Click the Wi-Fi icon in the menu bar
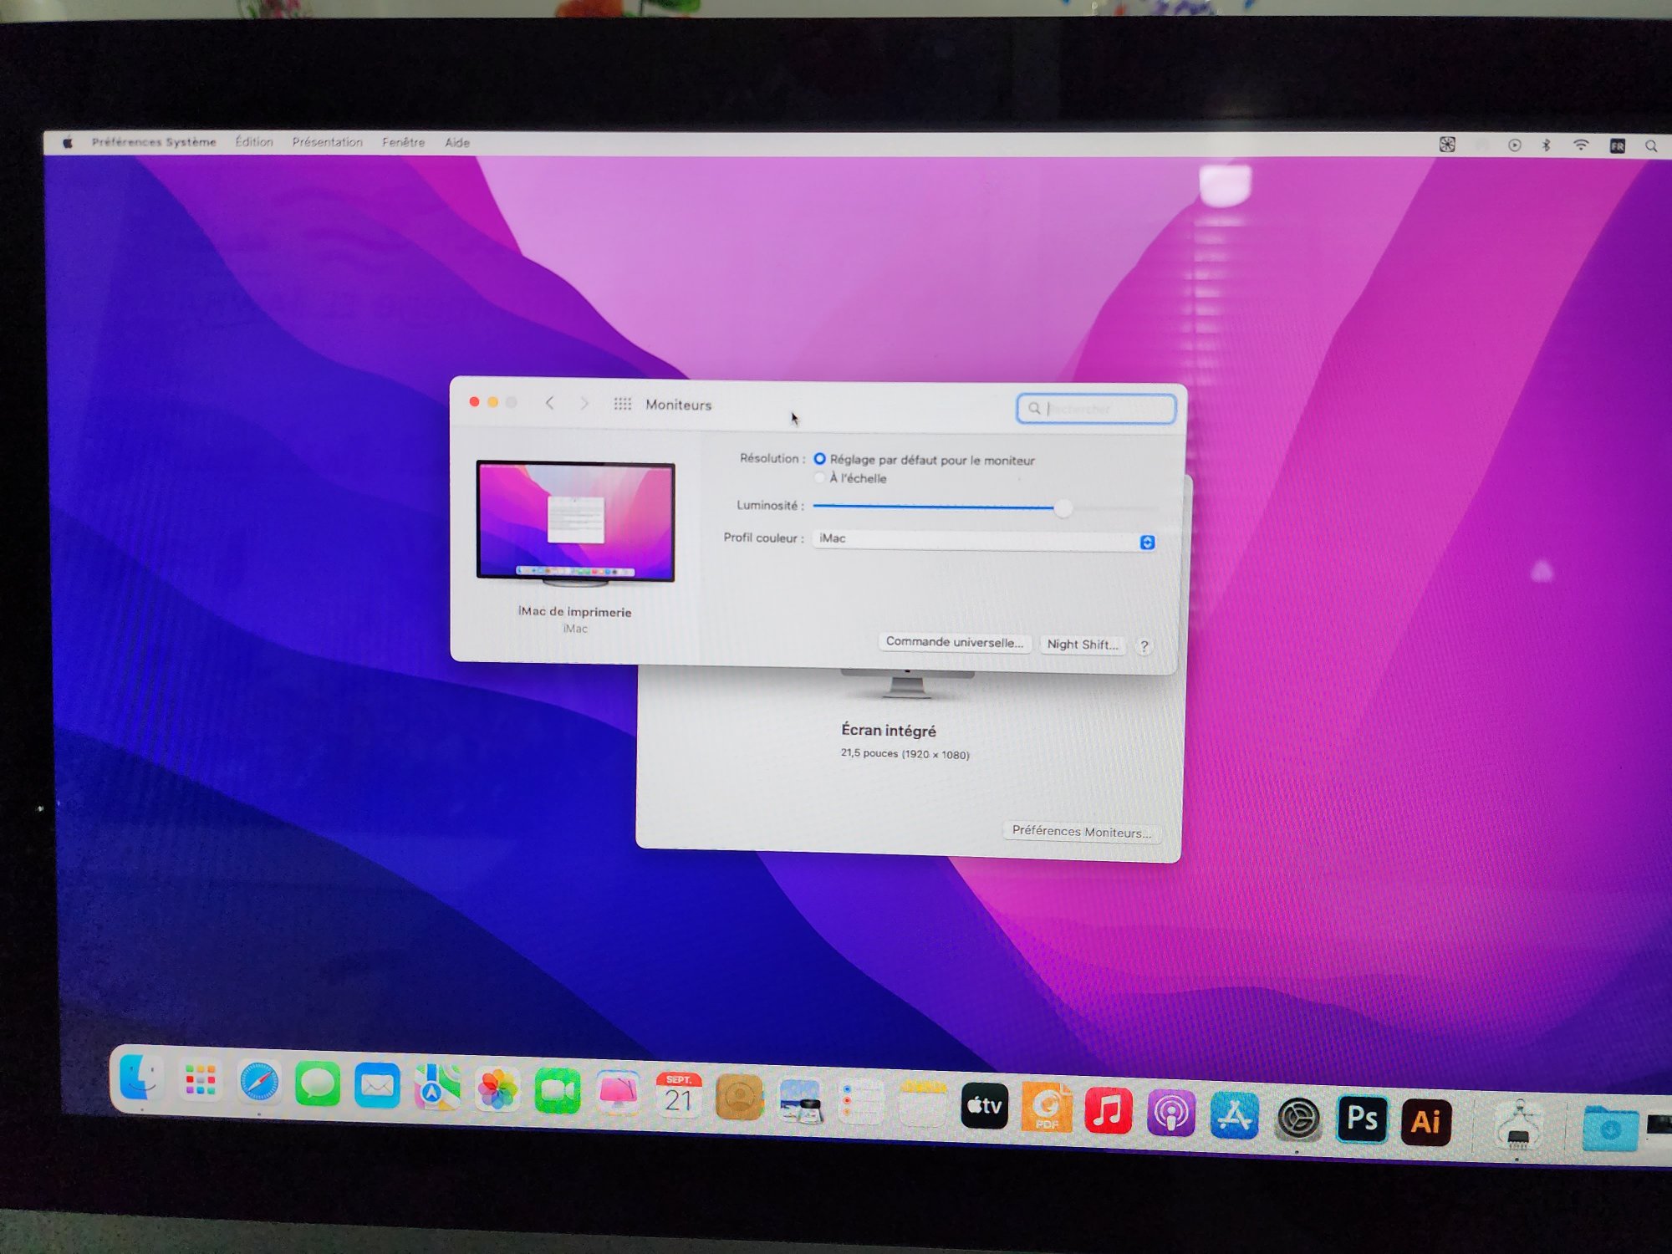Viewport: 1672px width, 1254px height. [x=1580, y=145]
